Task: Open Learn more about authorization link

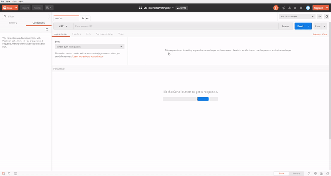Action: click(x=88, y=56)
